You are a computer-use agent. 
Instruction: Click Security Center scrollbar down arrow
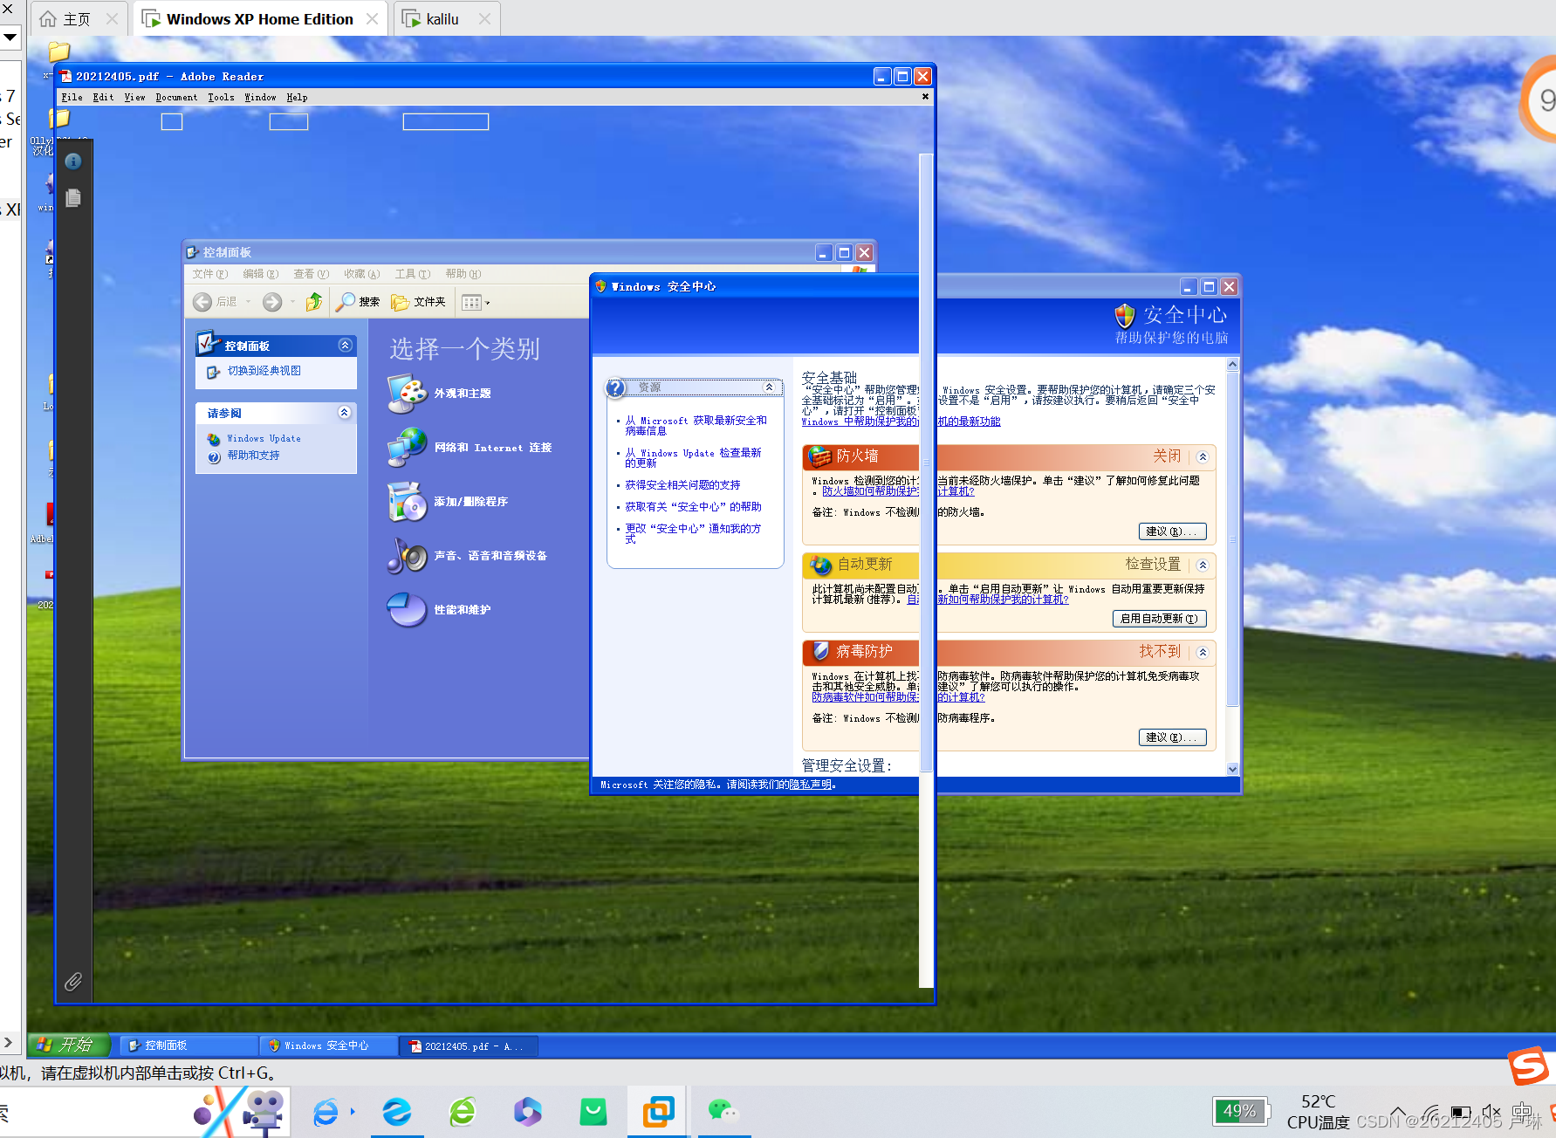[1232, 769]
